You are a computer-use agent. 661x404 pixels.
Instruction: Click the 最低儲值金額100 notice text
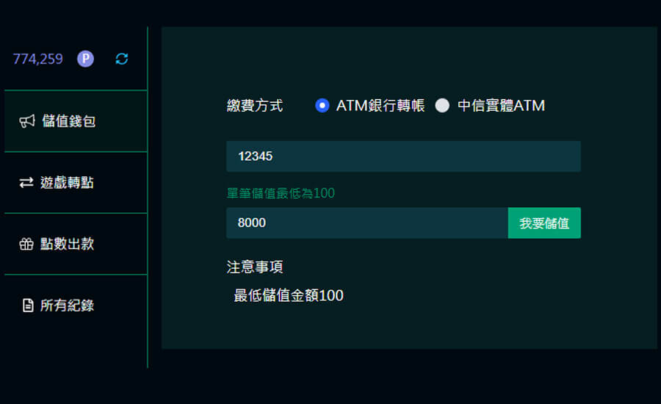tap(289, 296)
